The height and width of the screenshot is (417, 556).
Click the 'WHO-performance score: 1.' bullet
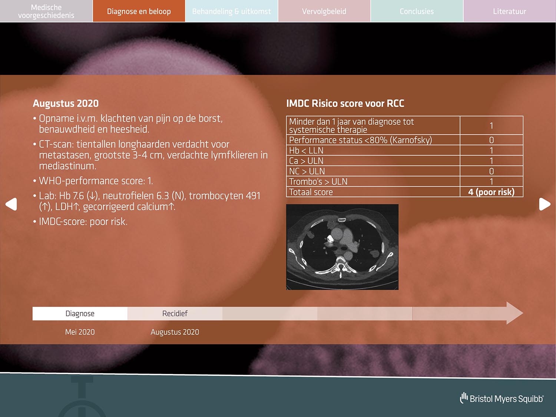[93, 181]
